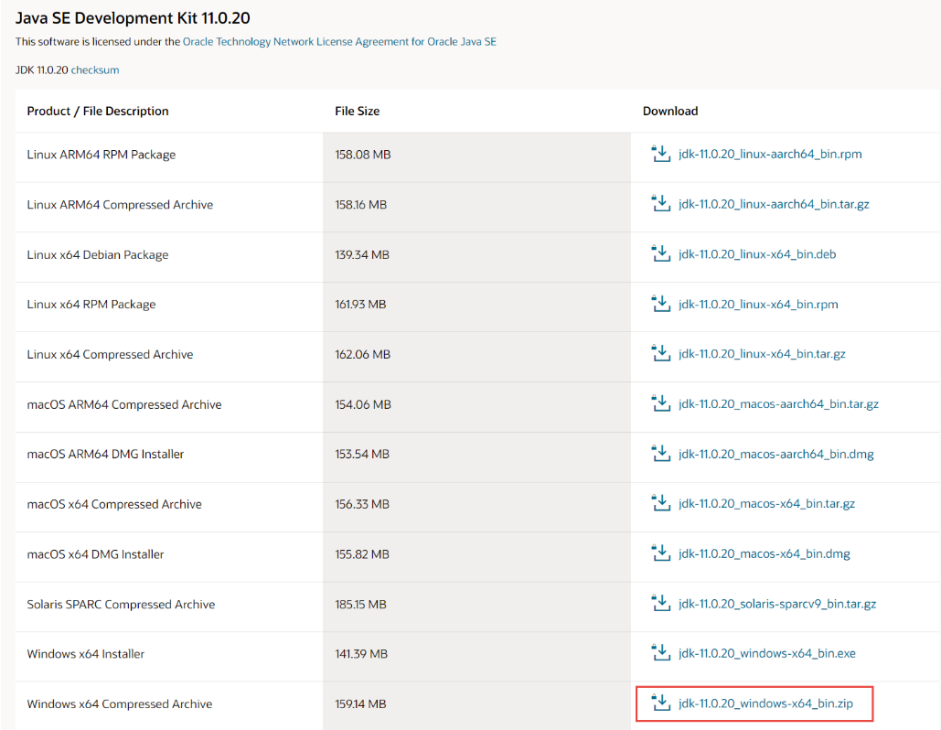Viewport: 941px width, 730px height.
Task: Click the 158.16 MB file size cell
Action: [476, 205]
